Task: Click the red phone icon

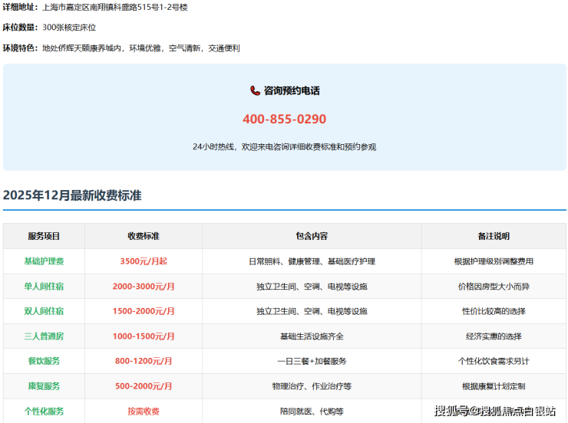Action: [255, 90]
